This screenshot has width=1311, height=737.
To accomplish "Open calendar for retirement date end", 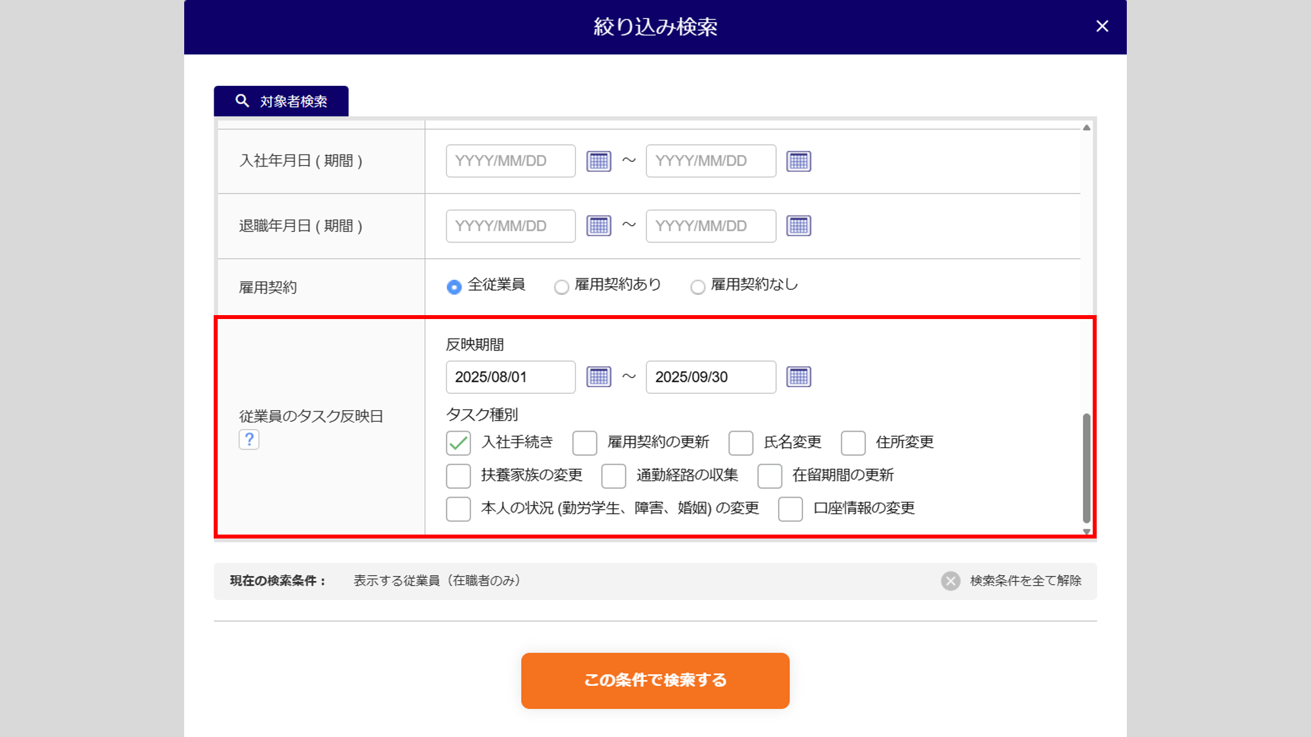I will coord(798,226).
